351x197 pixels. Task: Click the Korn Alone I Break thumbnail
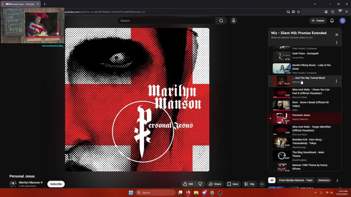tap(282, 105)
